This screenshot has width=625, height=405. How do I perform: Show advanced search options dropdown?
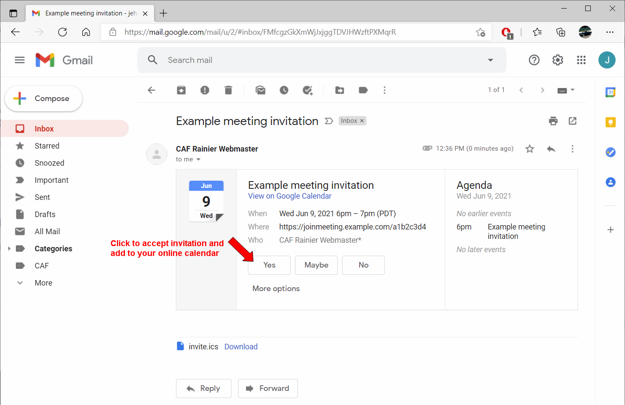[491, 60]
